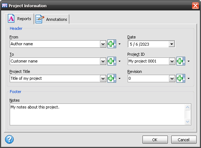Click Notes scrollbar down arrow
This screenshot has width=201, height=148.
[188, 121]
